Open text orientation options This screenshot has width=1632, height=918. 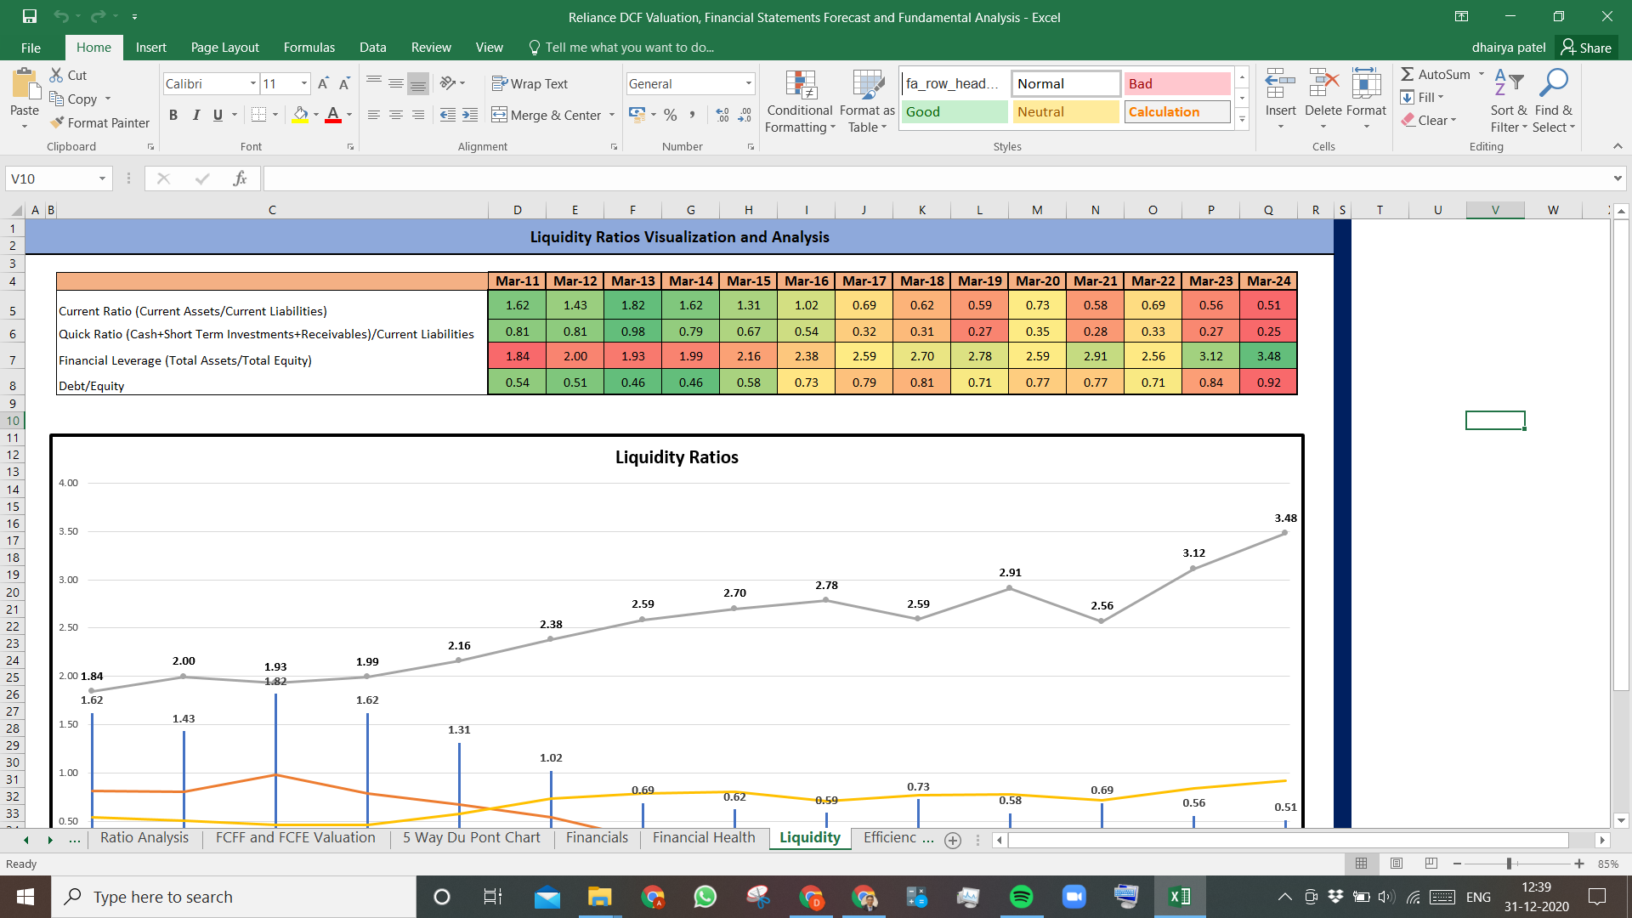click(x=452, y=82)
